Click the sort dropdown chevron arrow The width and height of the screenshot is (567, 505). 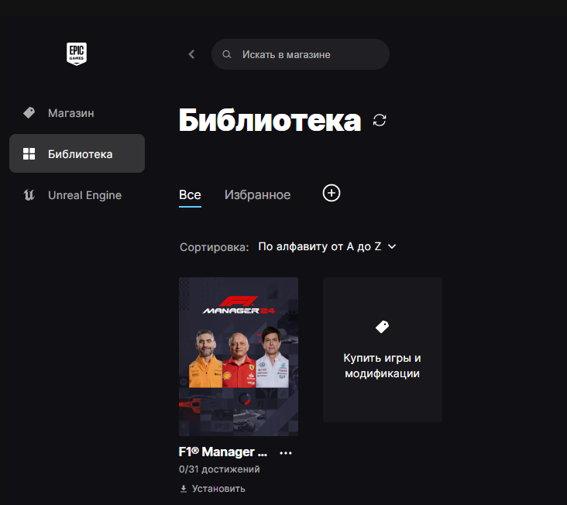click(392, 246)
